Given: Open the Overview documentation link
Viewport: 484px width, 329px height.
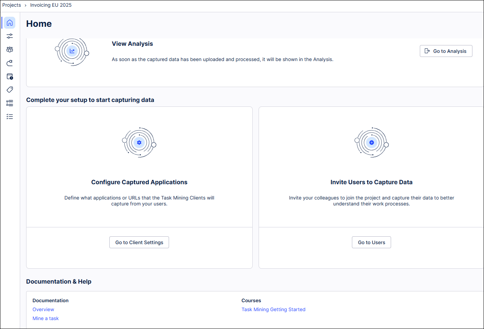Looking at the screenshot, I should (43, 309).
